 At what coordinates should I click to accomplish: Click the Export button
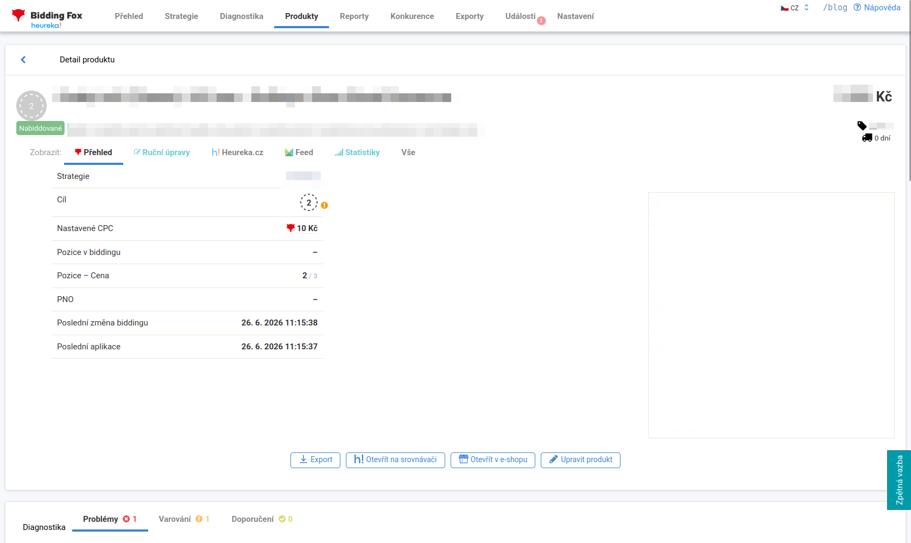coord(315,460)
